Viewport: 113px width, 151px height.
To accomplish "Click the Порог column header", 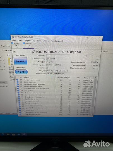I will [x=78, y=78].
